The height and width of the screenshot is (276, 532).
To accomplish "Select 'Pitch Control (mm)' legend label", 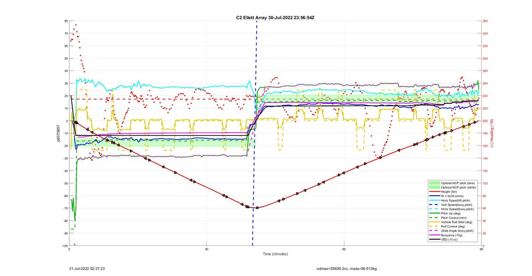I will click(454, 218).
